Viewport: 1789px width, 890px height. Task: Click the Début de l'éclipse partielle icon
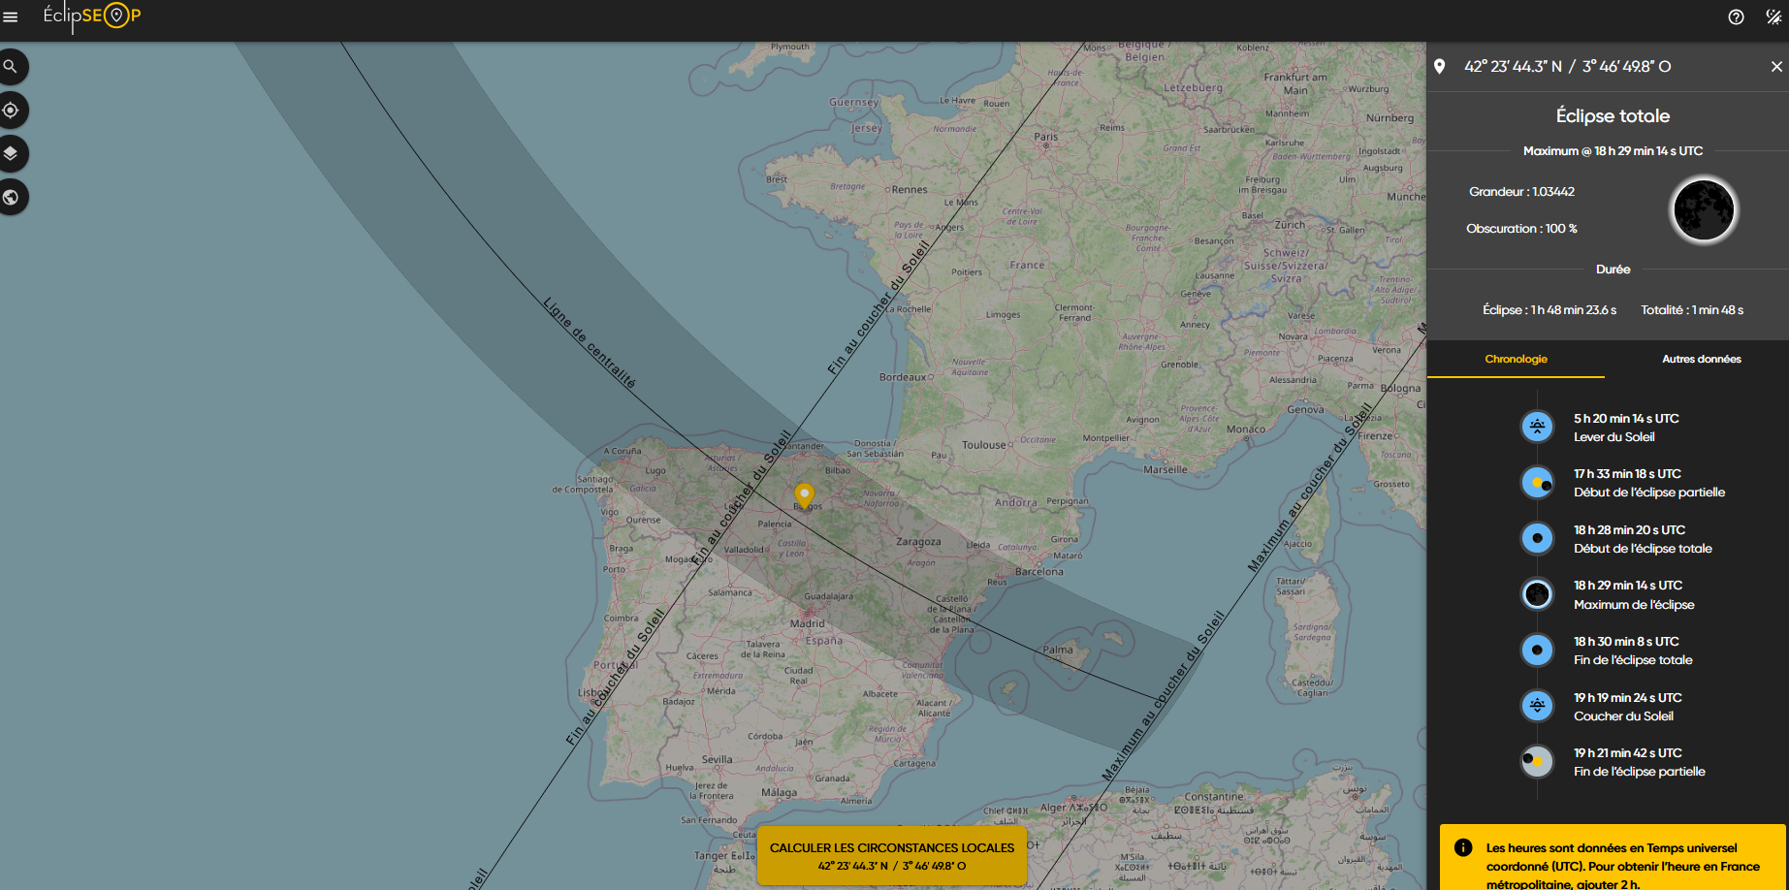[x=1537, y=482]
